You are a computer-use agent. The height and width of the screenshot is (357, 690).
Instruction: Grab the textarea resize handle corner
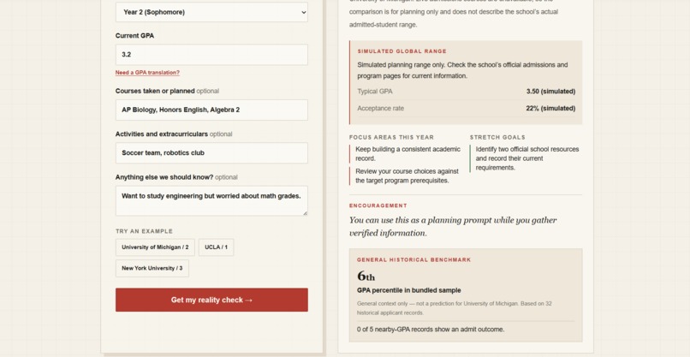click(x=305, y=213)
